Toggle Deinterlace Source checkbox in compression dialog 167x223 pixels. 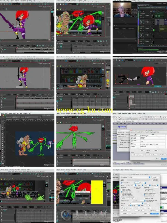144,199
